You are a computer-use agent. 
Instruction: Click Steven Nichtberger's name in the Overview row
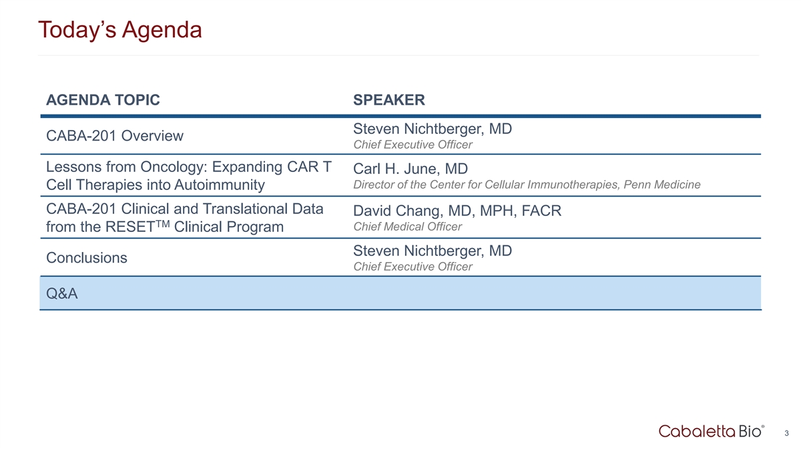(x=432, y=129)
